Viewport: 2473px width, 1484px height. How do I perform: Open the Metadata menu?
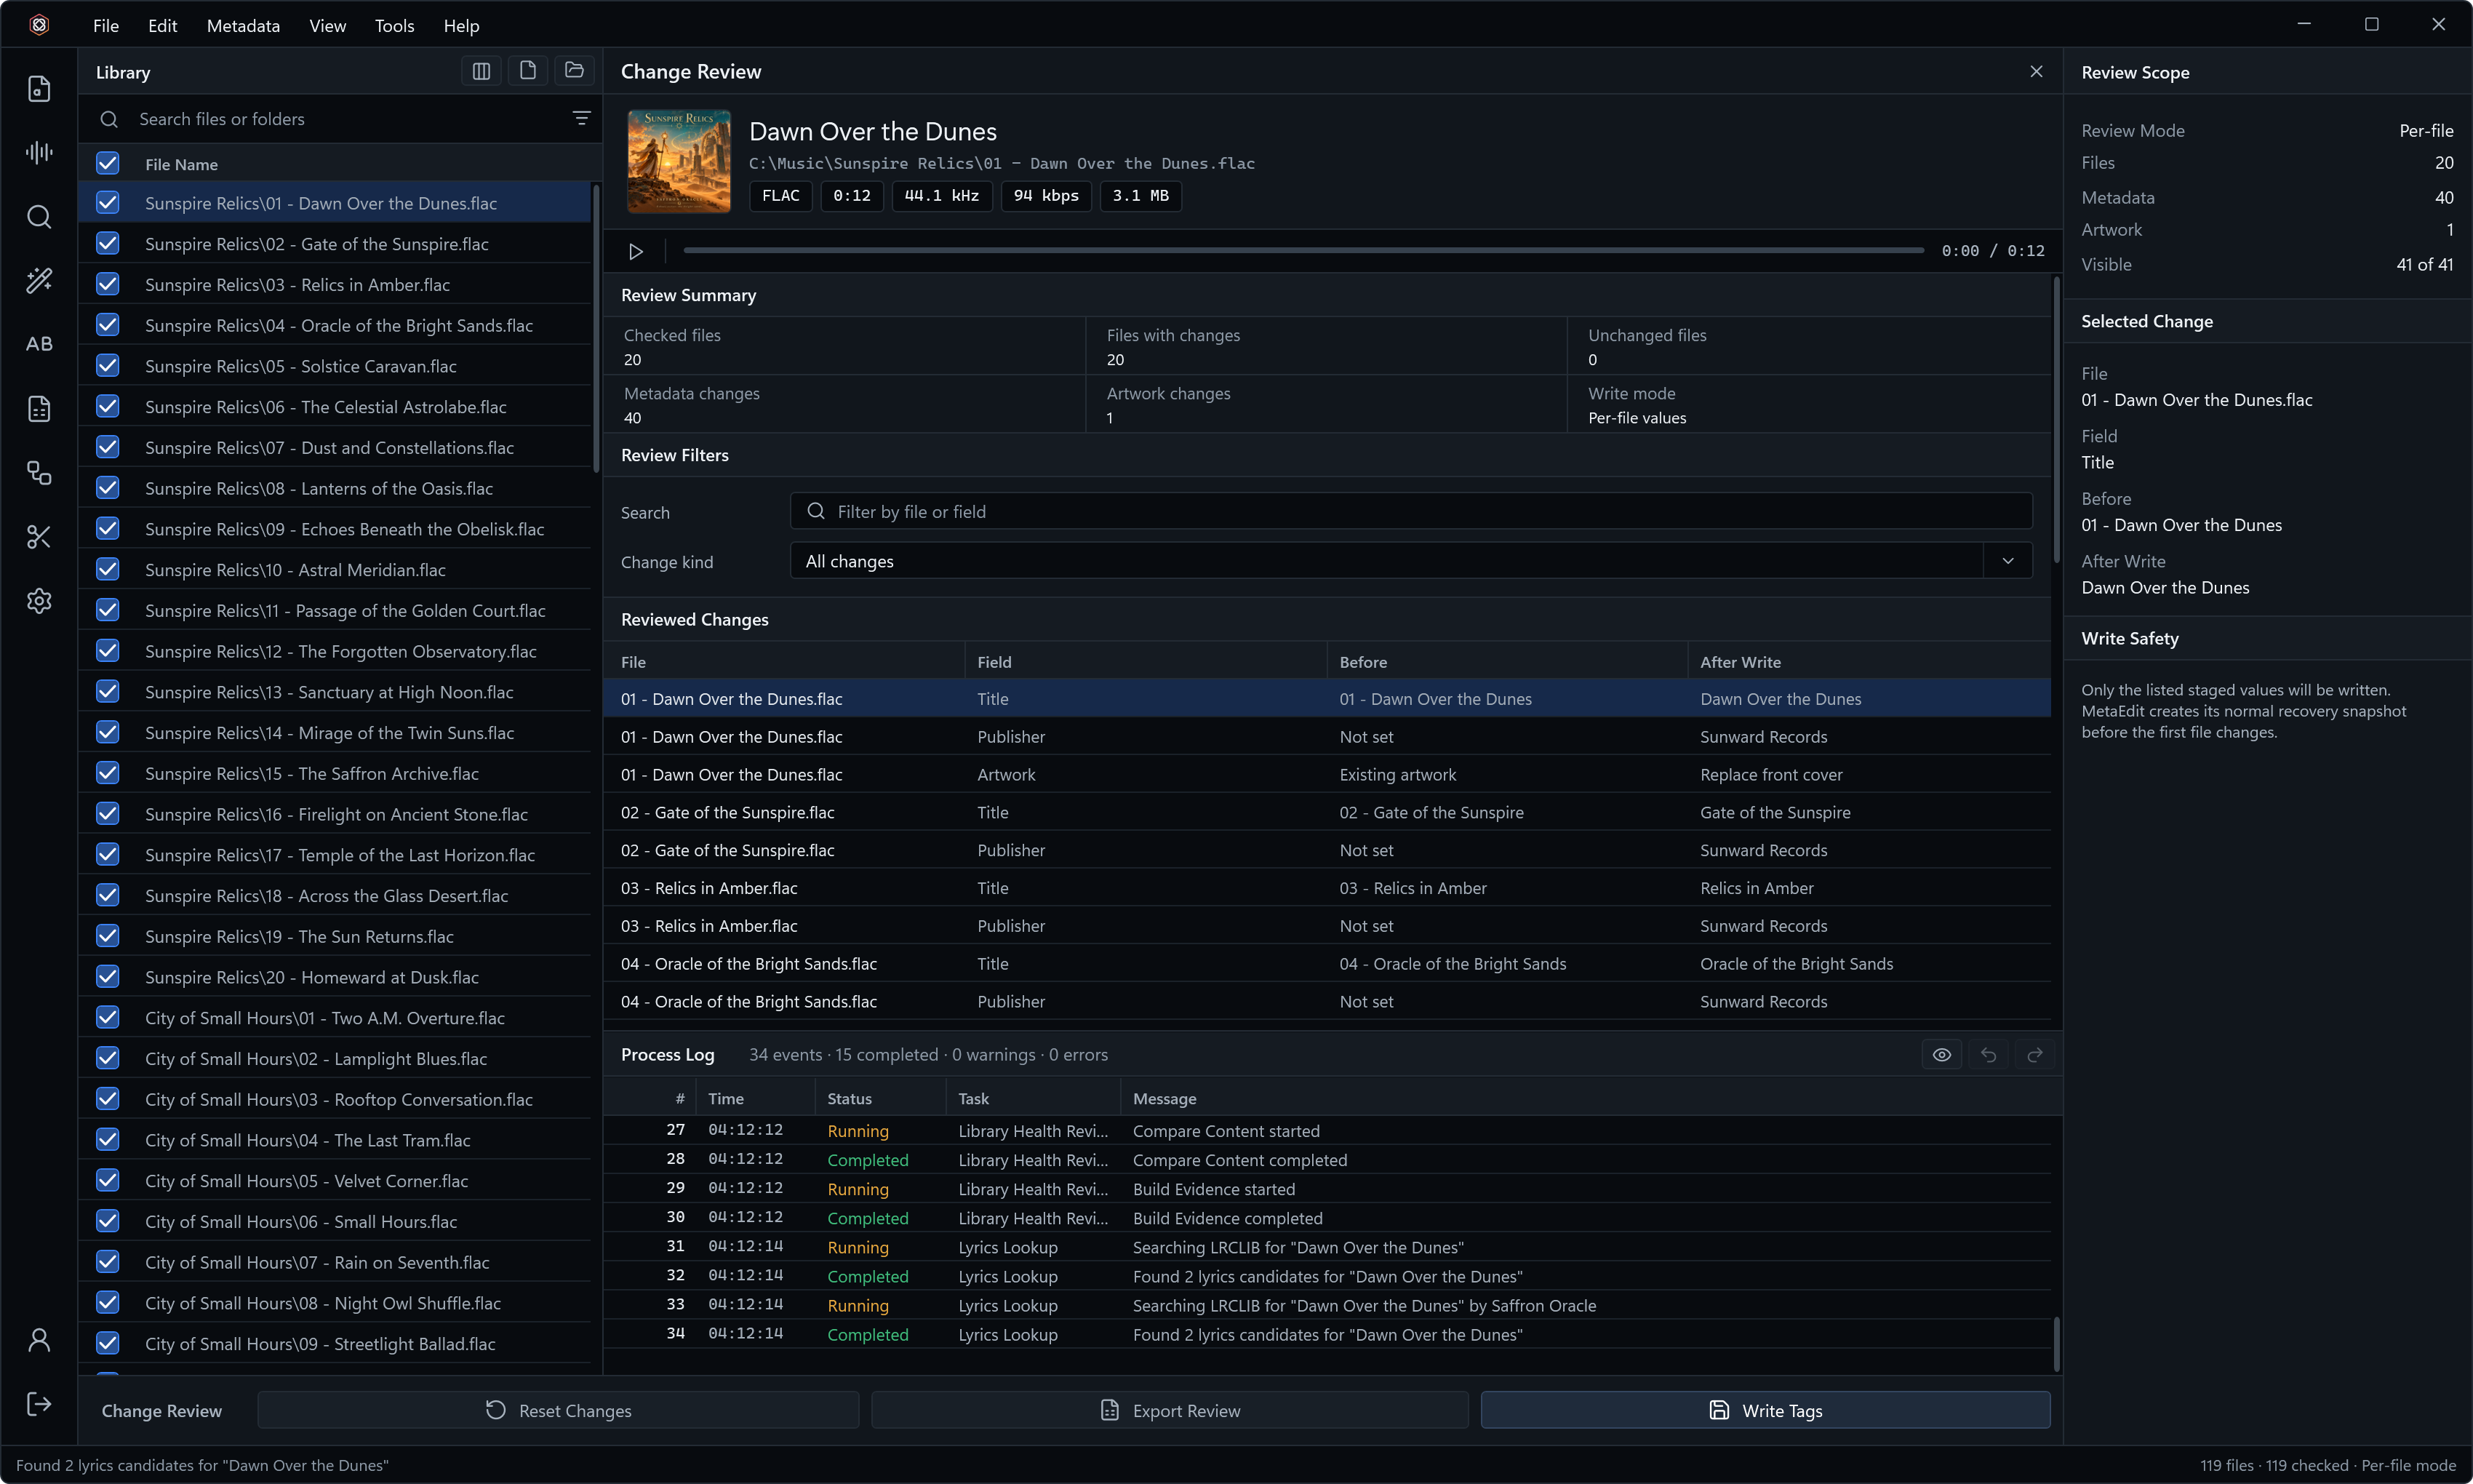(x=243, y=25)
